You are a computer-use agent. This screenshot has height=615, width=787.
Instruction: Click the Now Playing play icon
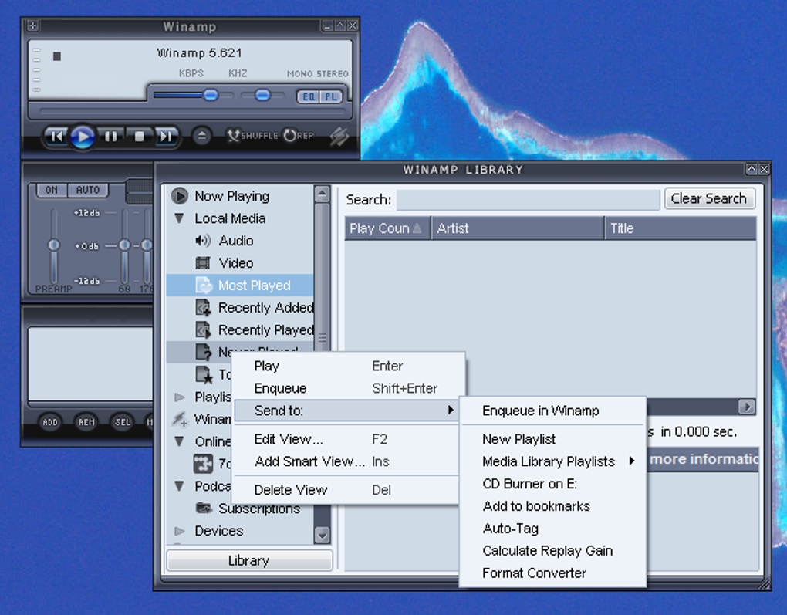coord(179,196)
